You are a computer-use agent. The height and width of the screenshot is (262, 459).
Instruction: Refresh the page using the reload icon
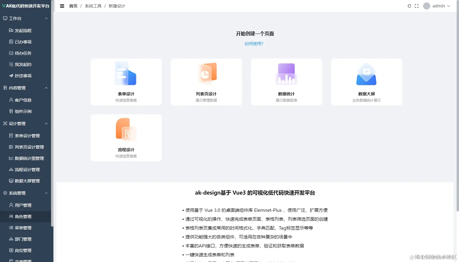(x=409, y=6)
